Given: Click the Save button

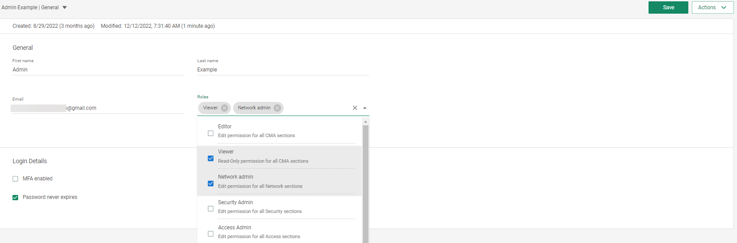Looking at the screenshot, I should click(x=668, y=7).
